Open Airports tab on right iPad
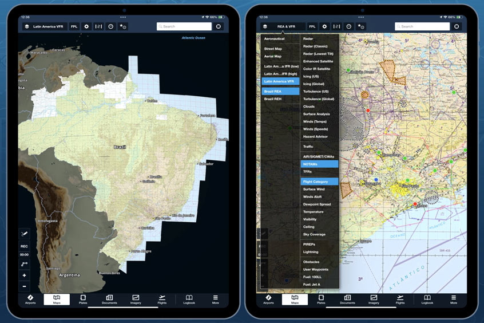The width and height of the screenshot is (484, 323). point(268,299)
